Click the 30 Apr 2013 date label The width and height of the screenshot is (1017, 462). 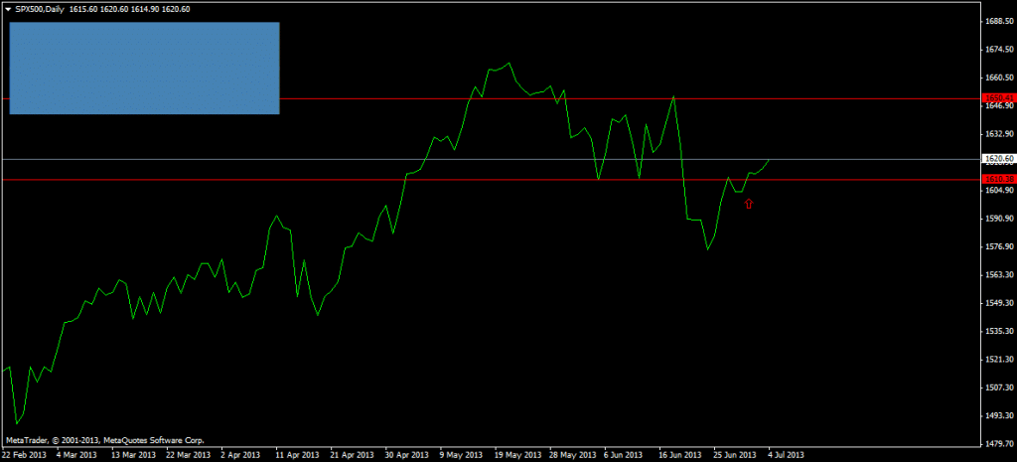click(x=407, y=455)
